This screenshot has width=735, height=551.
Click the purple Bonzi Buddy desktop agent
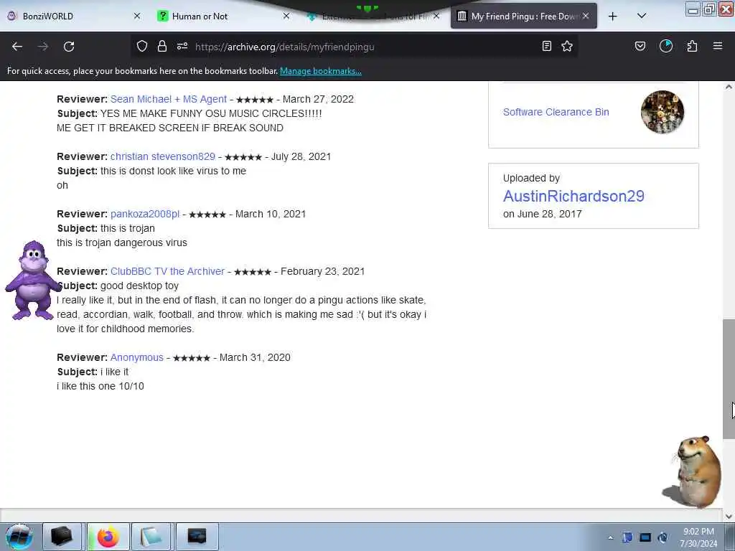(x=32, y=281)
